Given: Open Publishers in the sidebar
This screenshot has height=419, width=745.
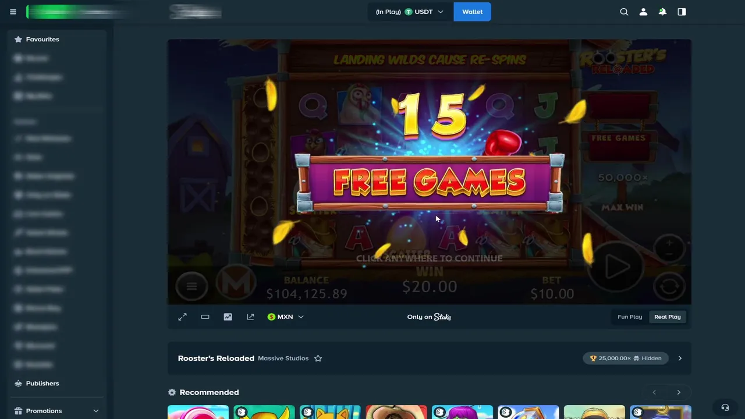Looking at the screenshot, I should pyautogui.click(x=56, y=384).
